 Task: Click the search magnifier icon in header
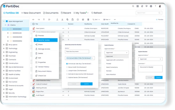(x=133, y=6)
